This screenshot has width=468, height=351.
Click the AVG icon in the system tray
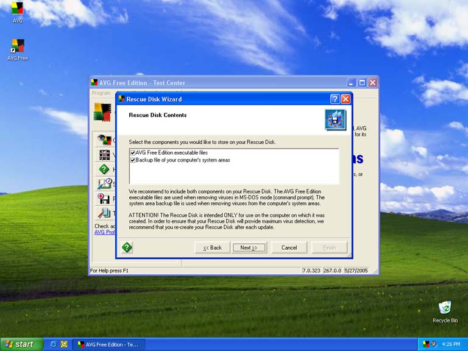pos(425,344)
